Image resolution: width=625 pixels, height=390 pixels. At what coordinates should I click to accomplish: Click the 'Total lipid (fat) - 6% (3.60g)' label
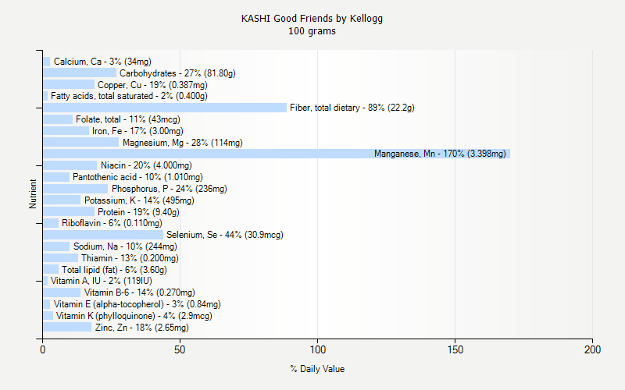pos(114,270)
